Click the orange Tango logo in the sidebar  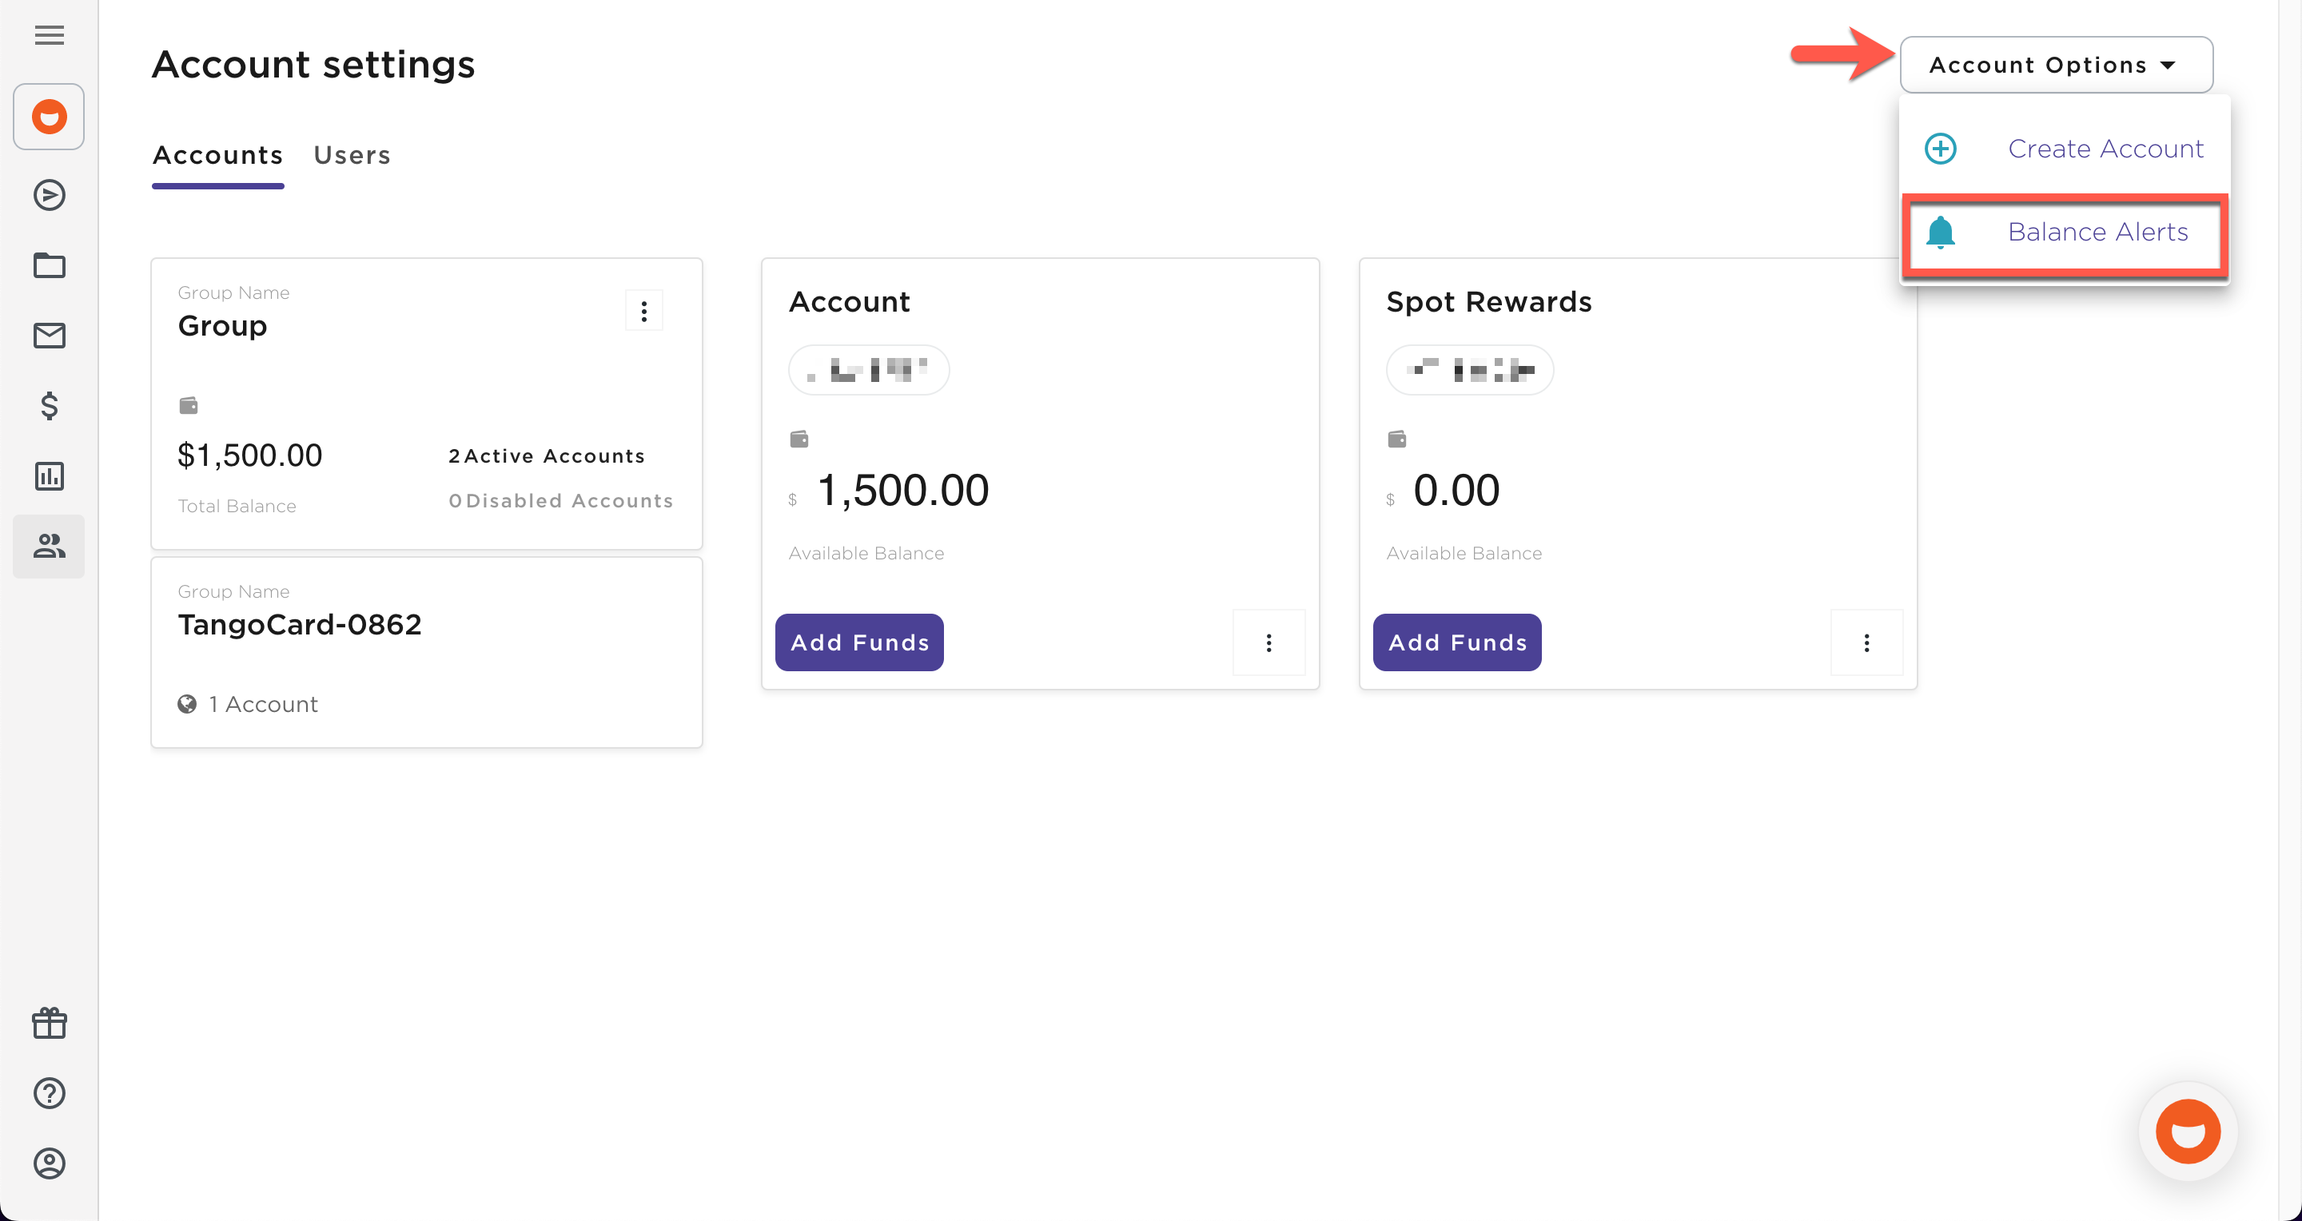pos(48,116)
